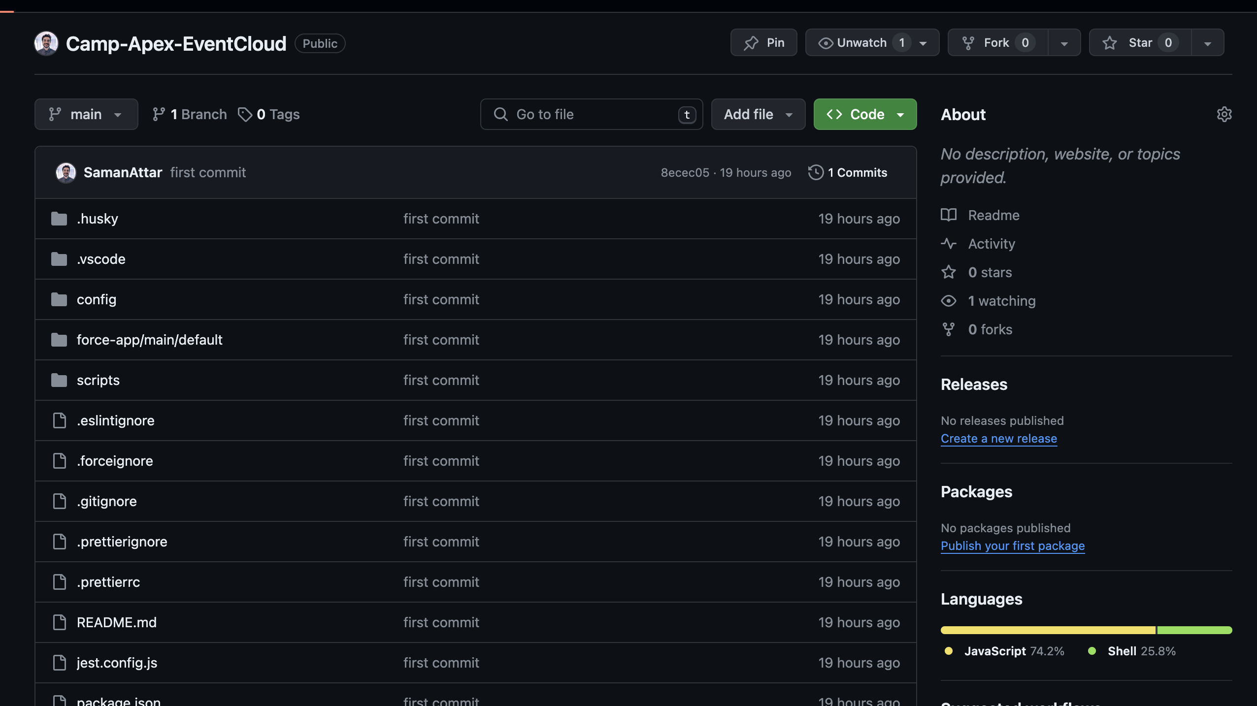This screenshot has height=706, width=1257.
Task: Star the repository with the Star button
Action: tap(1140, 43)
